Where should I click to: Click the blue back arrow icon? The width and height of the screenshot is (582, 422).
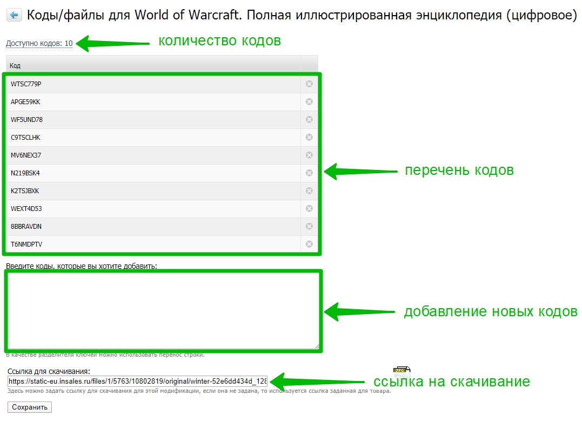[x=14, y=15]
